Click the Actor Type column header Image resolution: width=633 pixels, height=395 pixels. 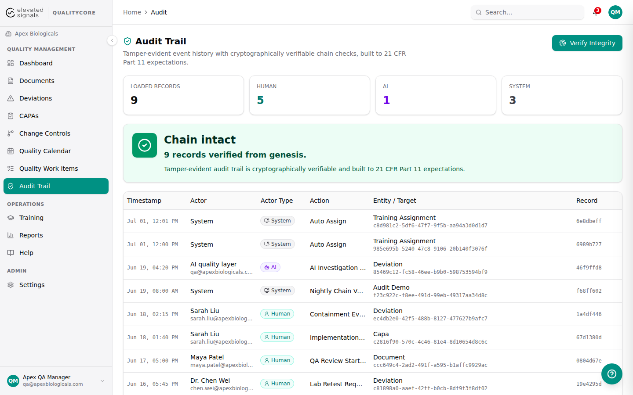pos(276,201)
